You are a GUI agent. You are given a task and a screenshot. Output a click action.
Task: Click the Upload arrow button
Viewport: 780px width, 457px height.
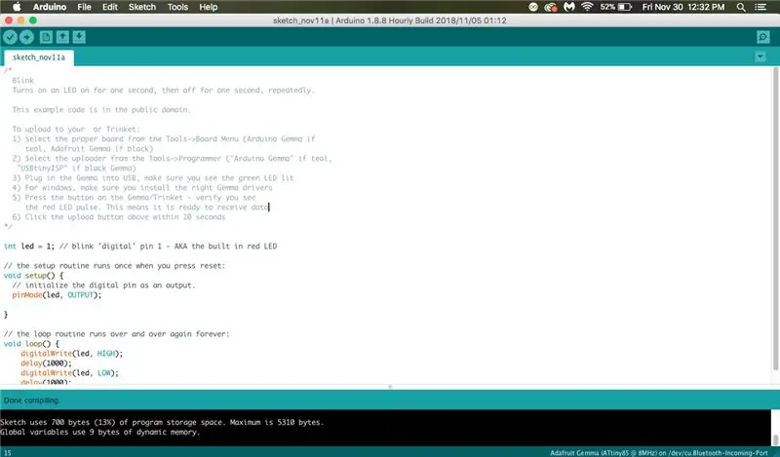26,37
